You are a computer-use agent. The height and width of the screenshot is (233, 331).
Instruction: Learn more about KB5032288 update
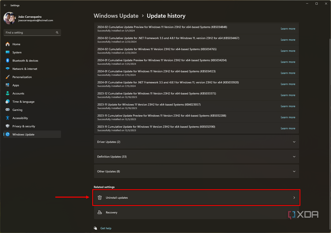[x=288, y=117]
